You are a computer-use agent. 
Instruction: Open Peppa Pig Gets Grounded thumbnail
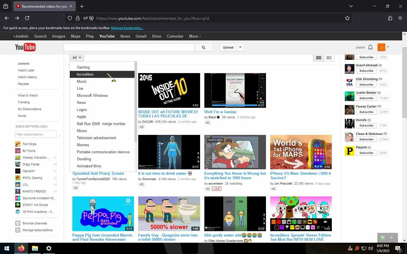click(103, 214)
